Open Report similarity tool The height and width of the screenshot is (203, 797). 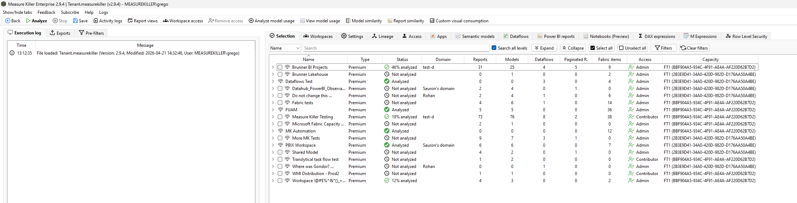[406, 21]
